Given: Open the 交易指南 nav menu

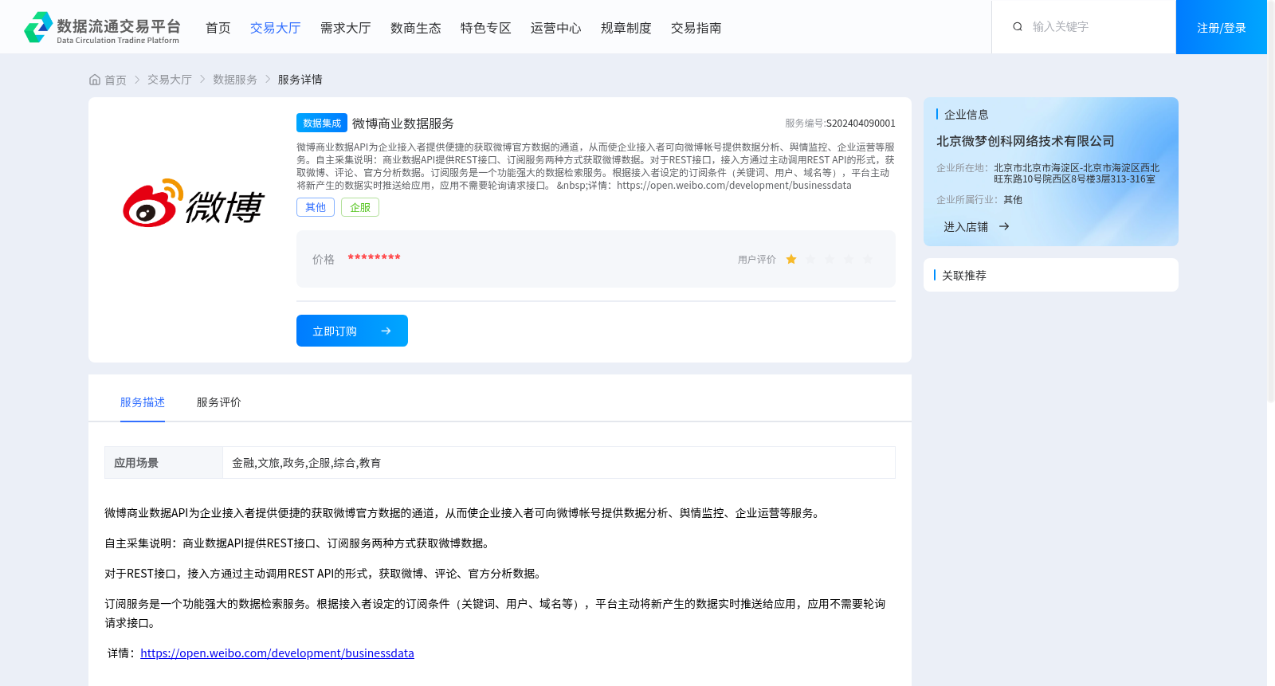Looking at the screenshot, I should click(x=696, y=28).
